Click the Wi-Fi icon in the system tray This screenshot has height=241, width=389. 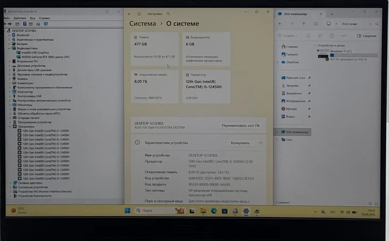342,212
